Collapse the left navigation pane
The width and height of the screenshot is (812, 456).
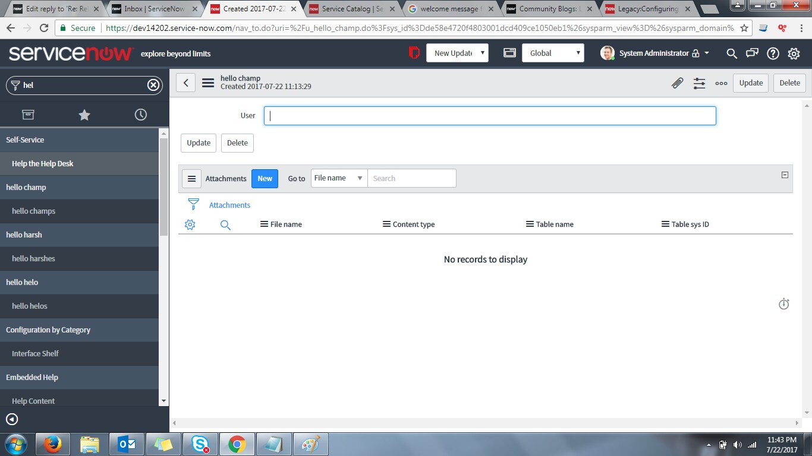(12, 419)
